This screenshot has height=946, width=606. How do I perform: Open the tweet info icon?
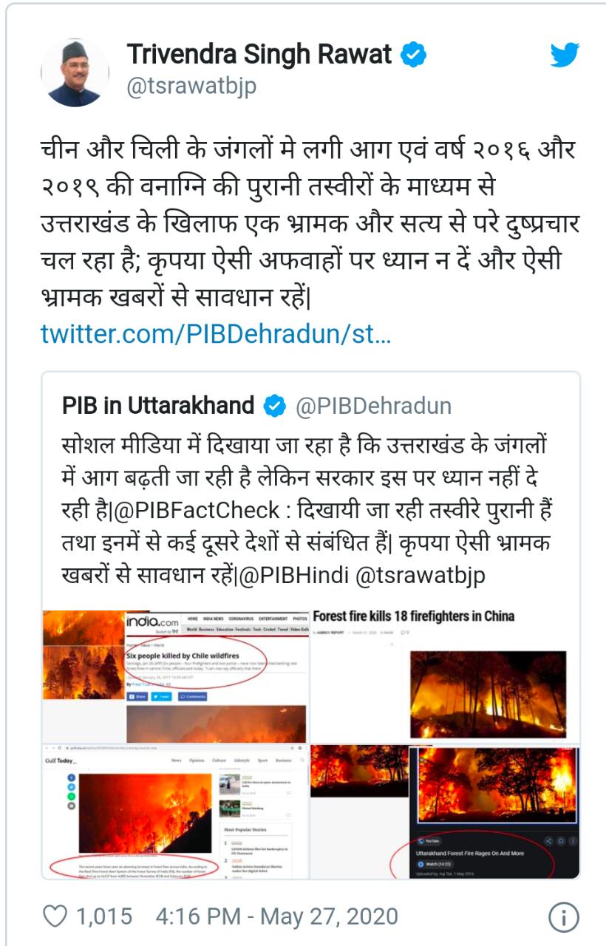563,917
